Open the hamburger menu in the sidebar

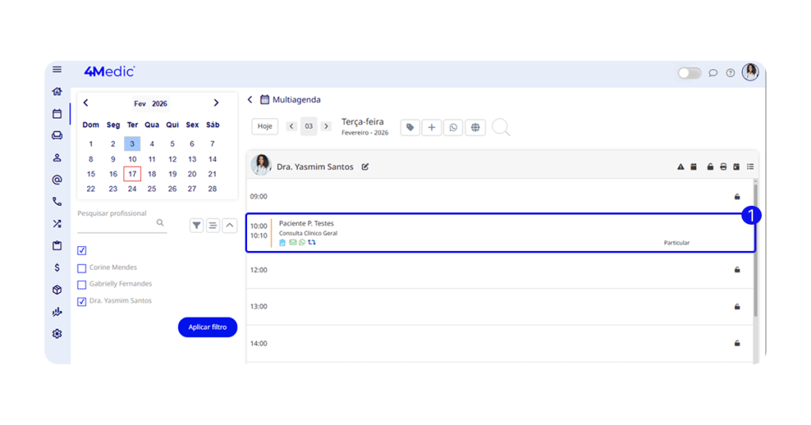pyautogui.click(x=57, y=70)
